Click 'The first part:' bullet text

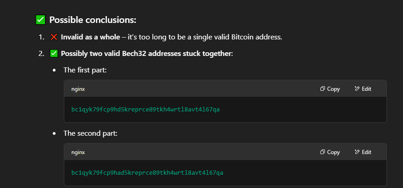pyautogui.click(x=85, y=70)
